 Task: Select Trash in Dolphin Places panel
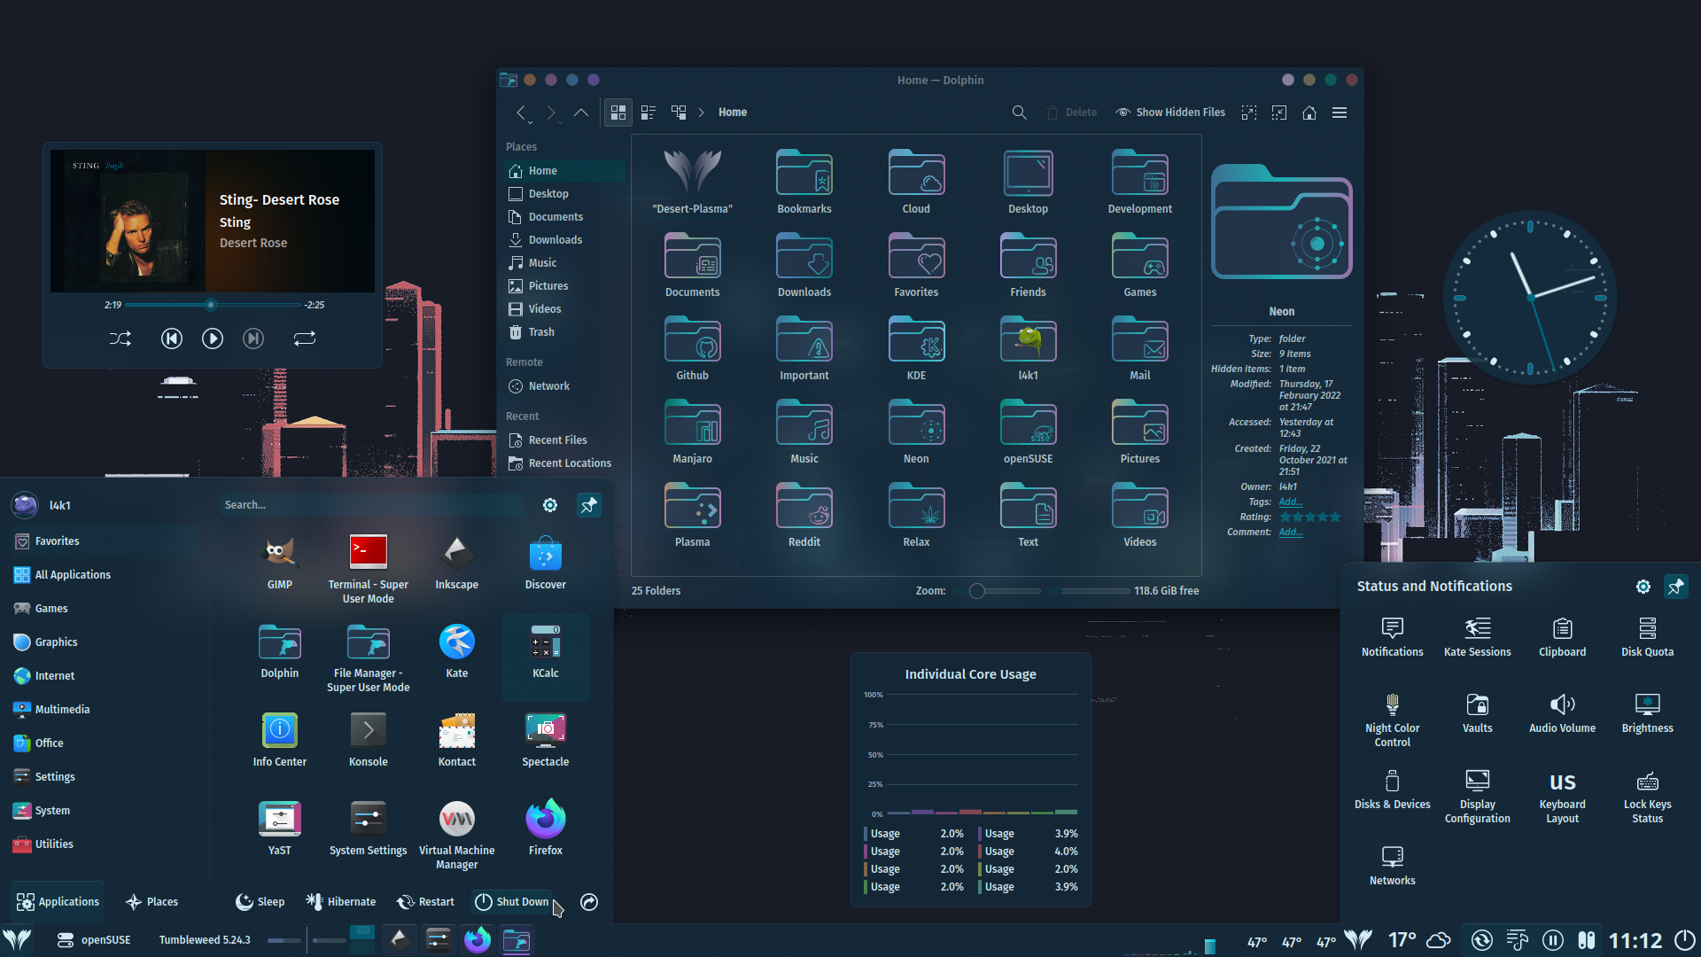coord(564,332)
